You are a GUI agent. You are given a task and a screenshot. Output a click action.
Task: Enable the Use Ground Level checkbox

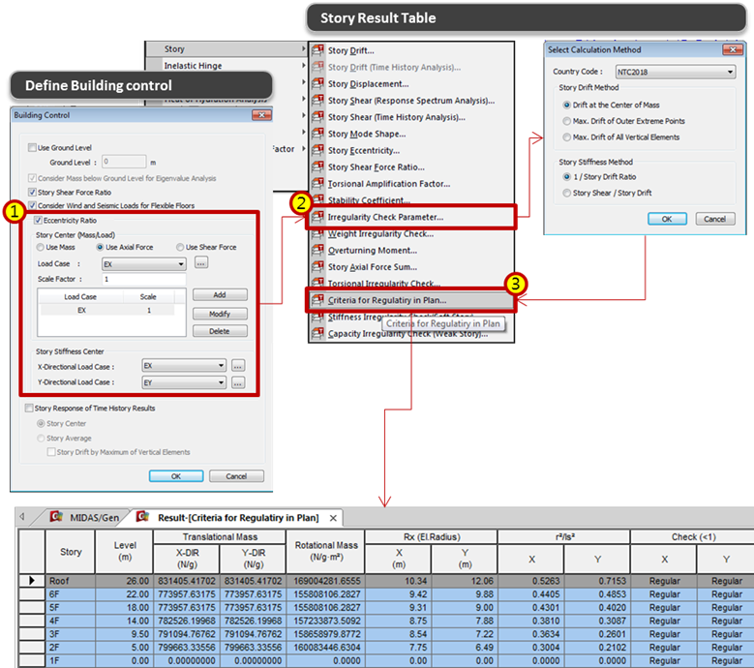point(32,148)
